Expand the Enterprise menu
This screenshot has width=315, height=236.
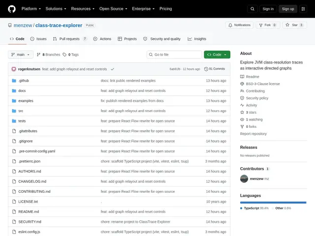[x=143, y=9]
